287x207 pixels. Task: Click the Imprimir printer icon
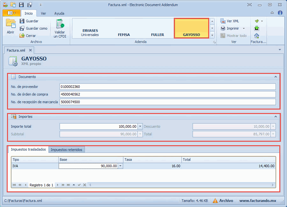click(x=223, y=28)
